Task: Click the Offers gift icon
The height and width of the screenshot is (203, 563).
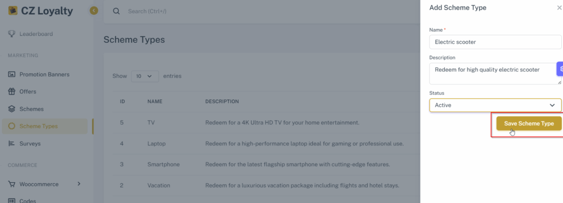Action: click(x=12, y=92)
